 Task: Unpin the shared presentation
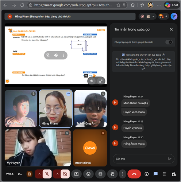click(x=48, y=55)
